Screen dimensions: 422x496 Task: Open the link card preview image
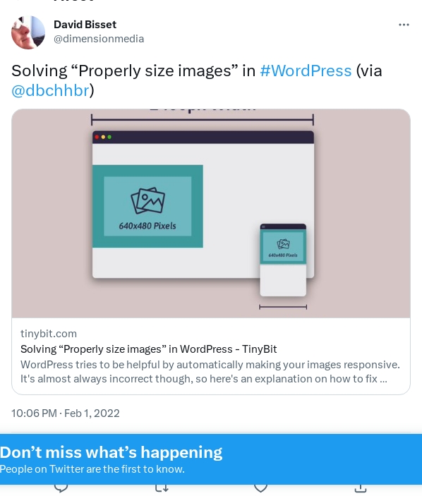pyautogui.click(x=211, y=213)
